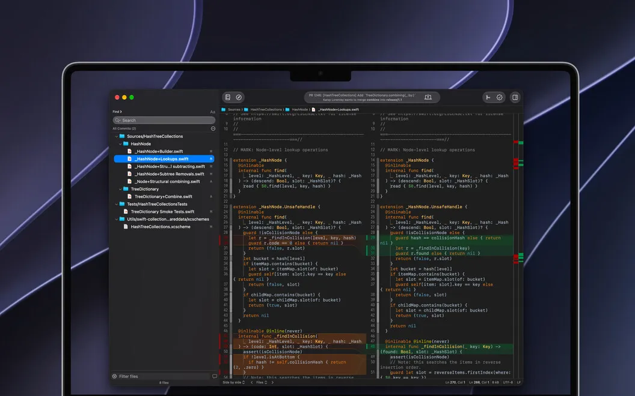Click the compass icon in the toolbar
Image resolution: width=635 pixels, height=396 pixels.
tap(239, 97)
